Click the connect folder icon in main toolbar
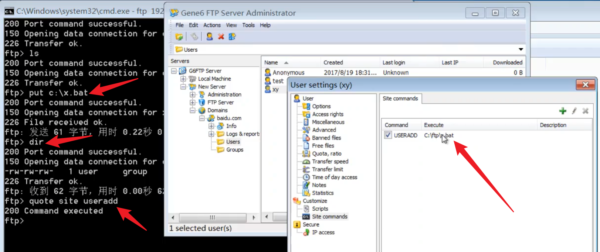The image size is (600, 252). coord(179,37)
